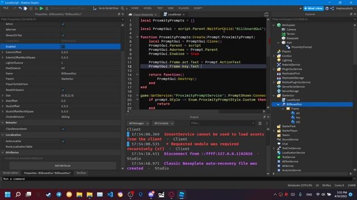Open Telegram from the taskbar
Screen dimensions: 357x200
[x=59, y=194]
